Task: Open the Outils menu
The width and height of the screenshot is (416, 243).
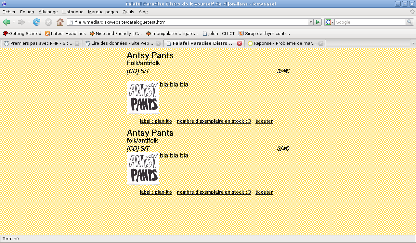Action: [x=128, y=12]
